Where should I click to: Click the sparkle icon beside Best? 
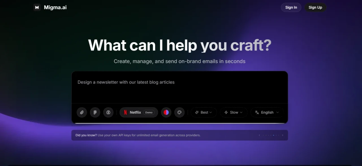pyautogui.click(x=197, y=112)
